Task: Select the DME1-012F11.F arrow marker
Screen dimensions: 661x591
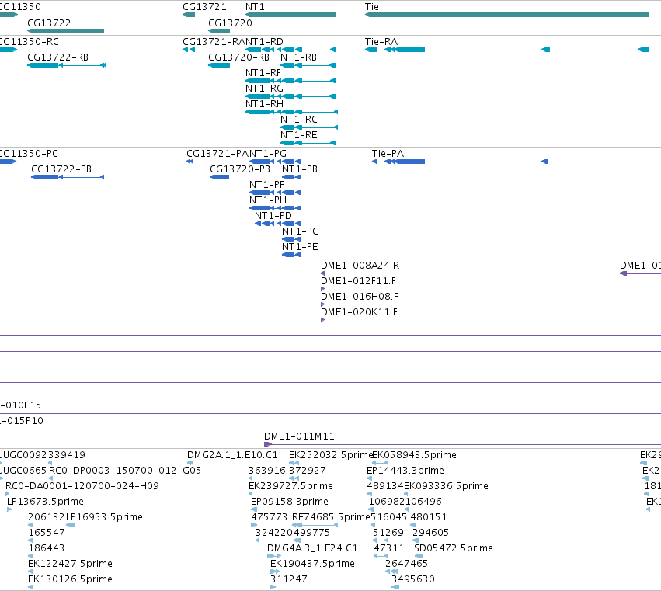Action: coord(322,289)
